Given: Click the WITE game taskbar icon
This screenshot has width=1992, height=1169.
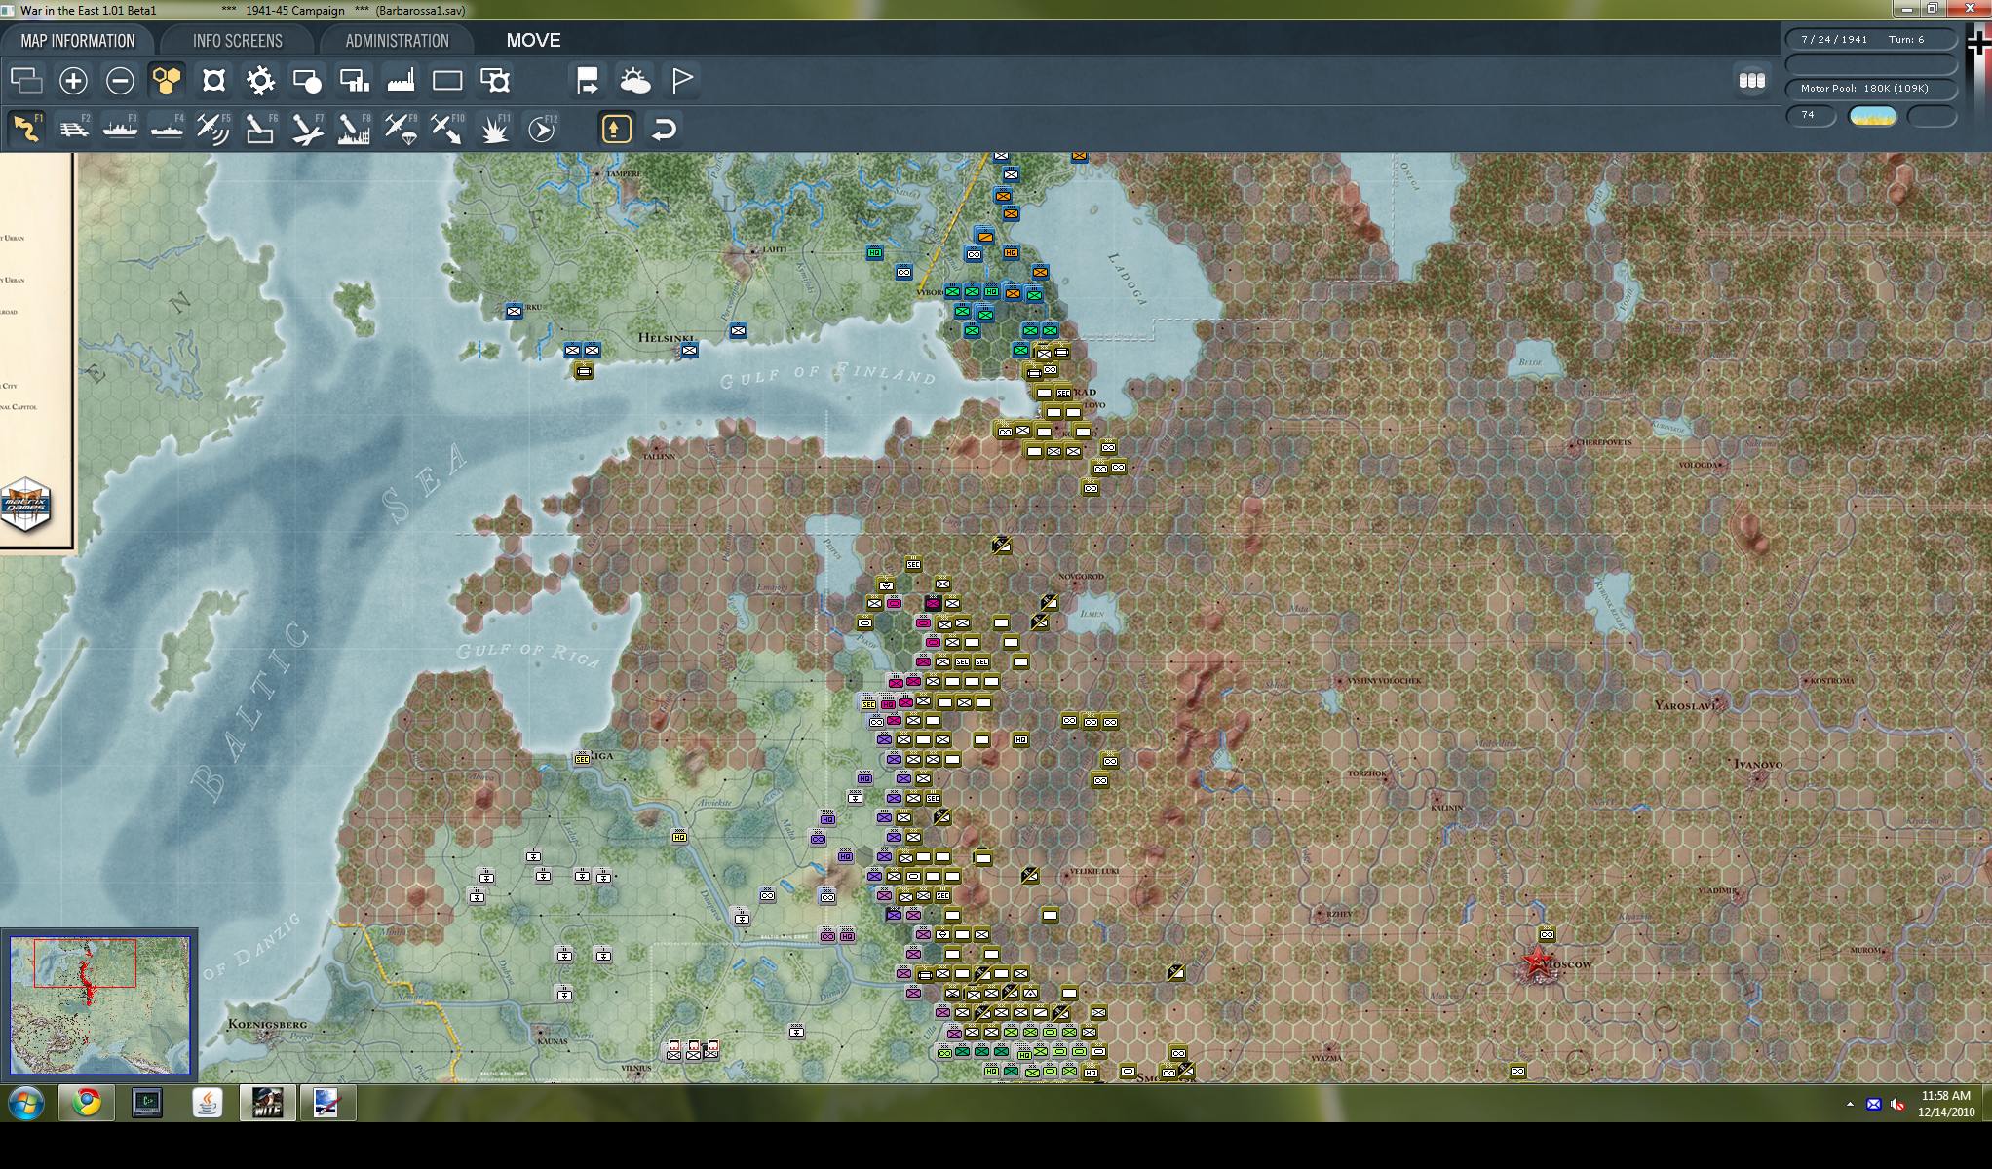Looking at the screenshot, I should 267,1103.
